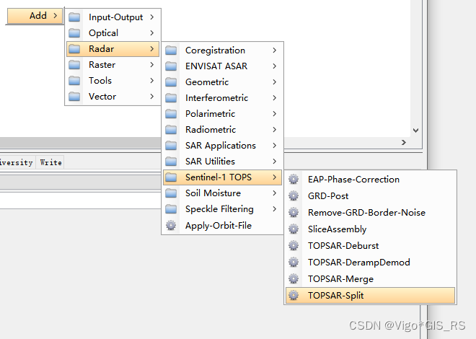Image resolution: width=476 pixels, height=339 pixels.
Task: Click the TOPSAR-Merge gear icon
Action: coord(294,278)
